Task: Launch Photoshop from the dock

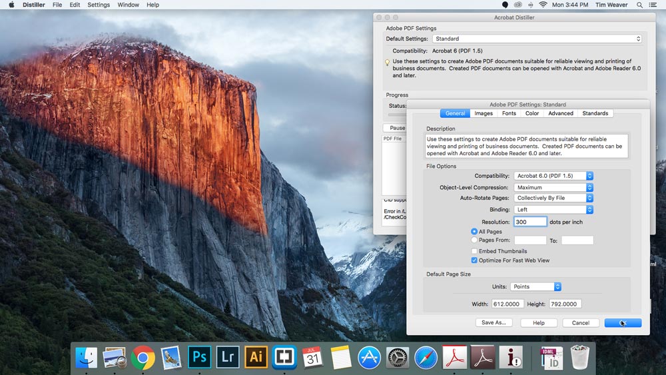Action: [199, 357]
